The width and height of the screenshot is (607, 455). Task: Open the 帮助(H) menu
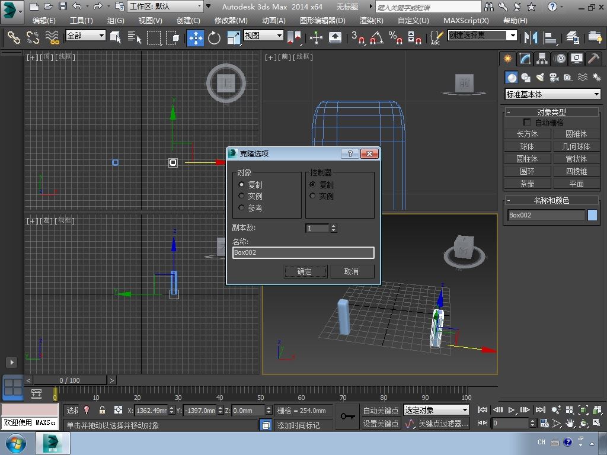click(515, 21)
